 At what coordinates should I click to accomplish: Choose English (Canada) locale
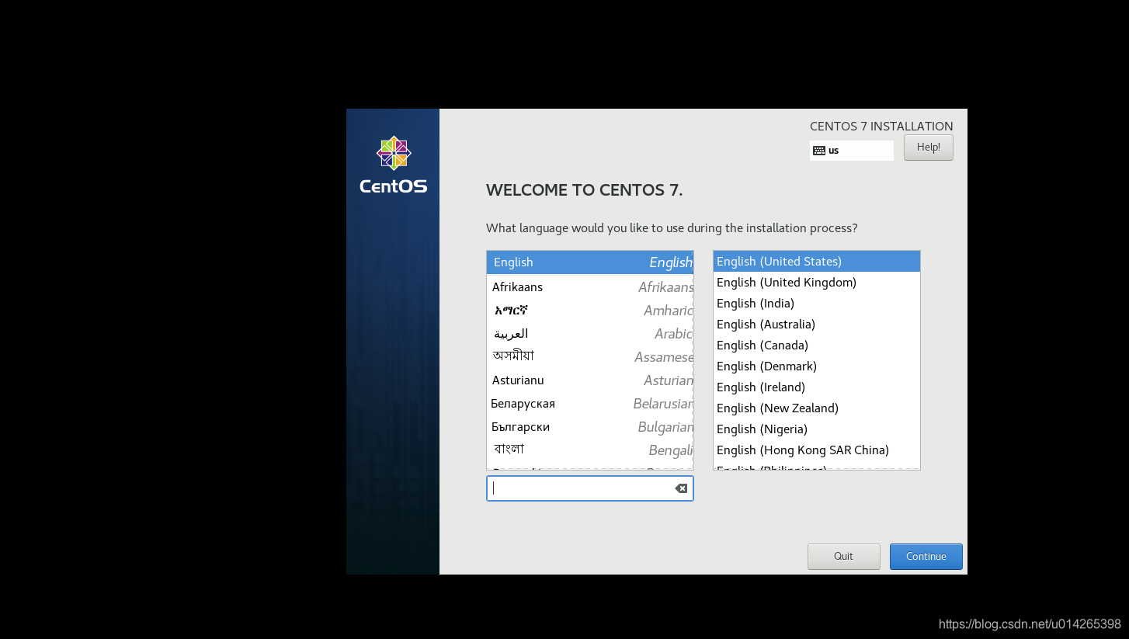[817, 346]
